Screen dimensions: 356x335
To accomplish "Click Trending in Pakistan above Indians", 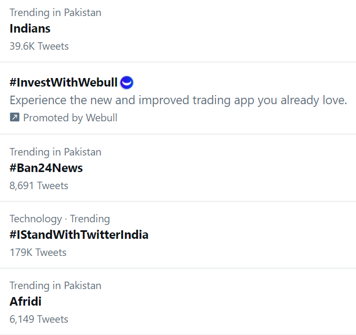I will (x=56, y=12).
